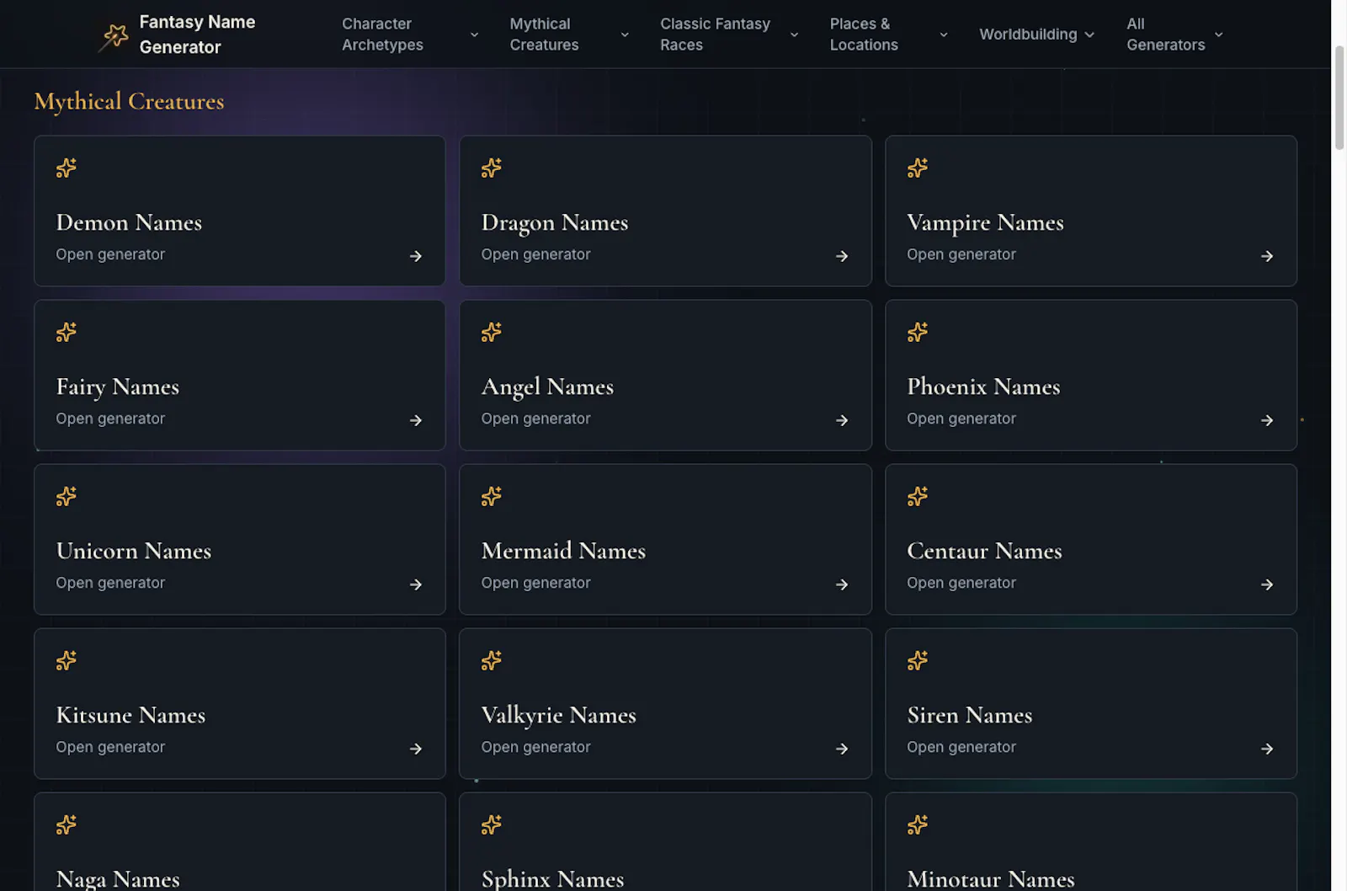Open Character Archetypes menu

click(410, 35)
